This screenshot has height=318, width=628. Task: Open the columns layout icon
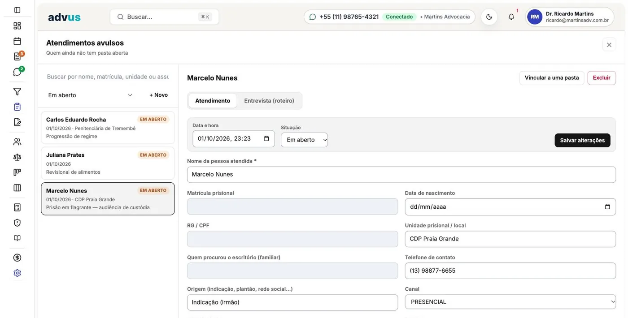click(x=17, y=188)
